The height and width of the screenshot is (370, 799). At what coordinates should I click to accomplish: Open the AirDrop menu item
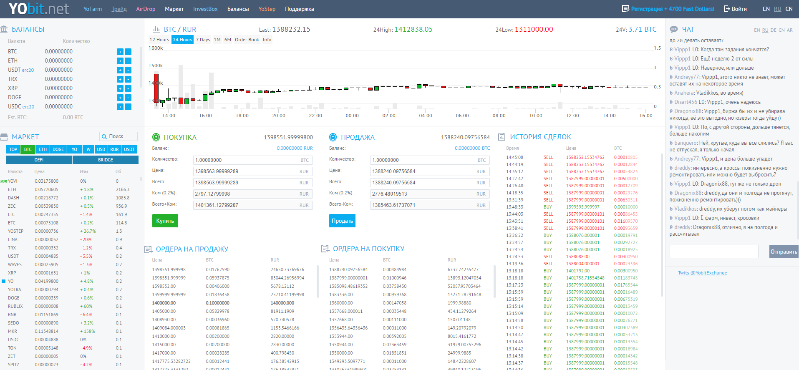pyautogui.click(x=146, y=9)
